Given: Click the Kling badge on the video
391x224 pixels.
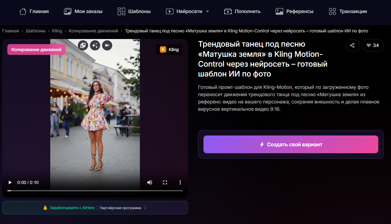Looking at the screenshot, I should pyautogui.click(x=169, y=49).
